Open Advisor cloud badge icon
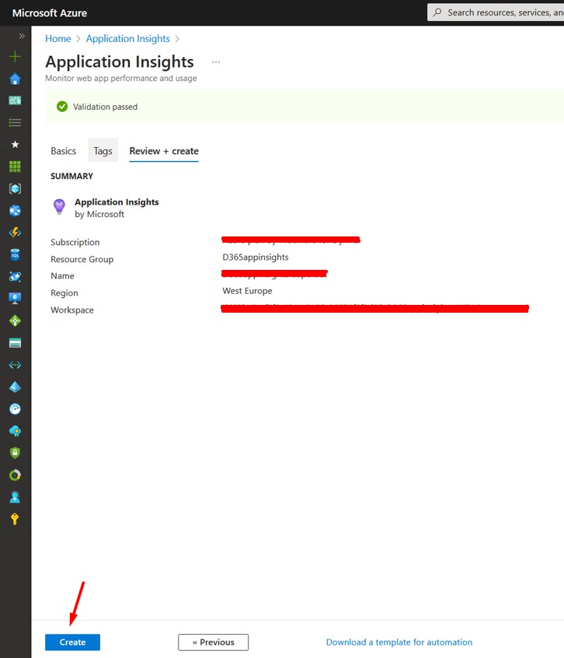Viewport: 564px width, 658px height. [15, 431]
